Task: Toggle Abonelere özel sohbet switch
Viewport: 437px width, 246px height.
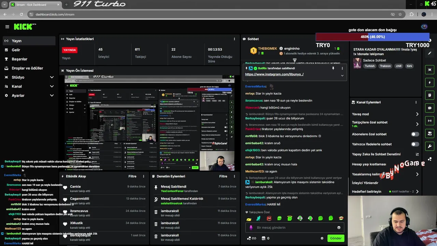Action: coord(415,134)
